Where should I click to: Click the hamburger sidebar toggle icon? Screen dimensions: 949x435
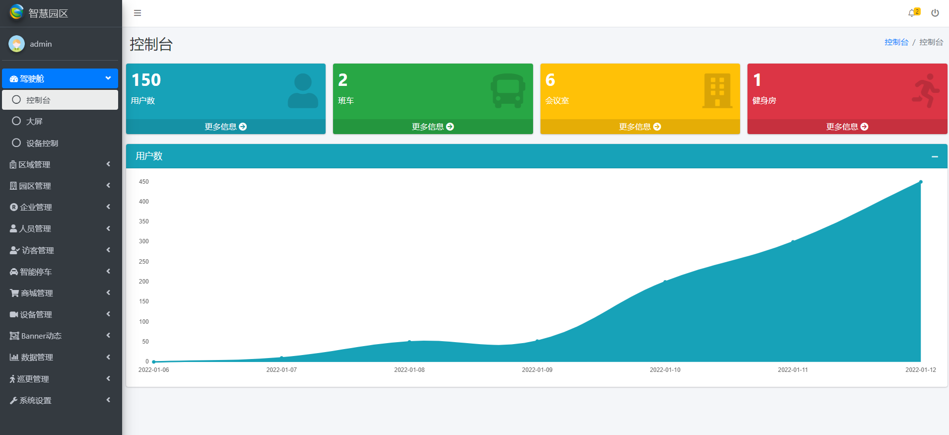pos(137,13)
